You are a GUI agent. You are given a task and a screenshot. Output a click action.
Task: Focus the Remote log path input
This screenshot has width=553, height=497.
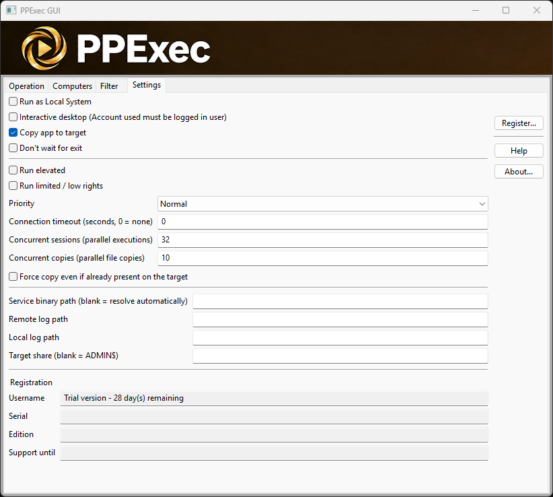340,319
